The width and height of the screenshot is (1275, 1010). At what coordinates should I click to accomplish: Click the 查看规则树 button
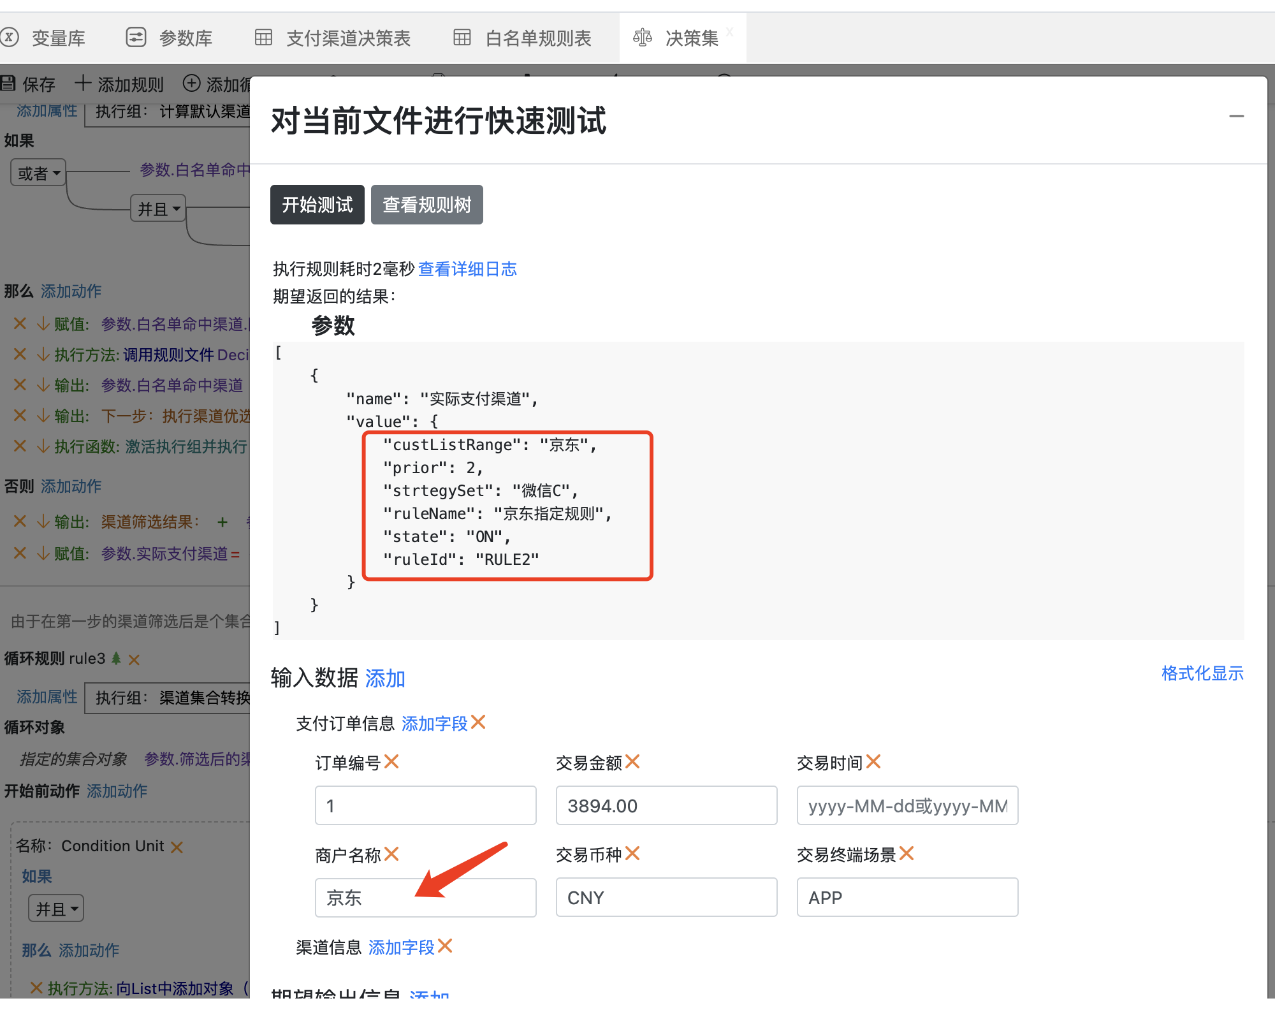(x=426, y=205)
